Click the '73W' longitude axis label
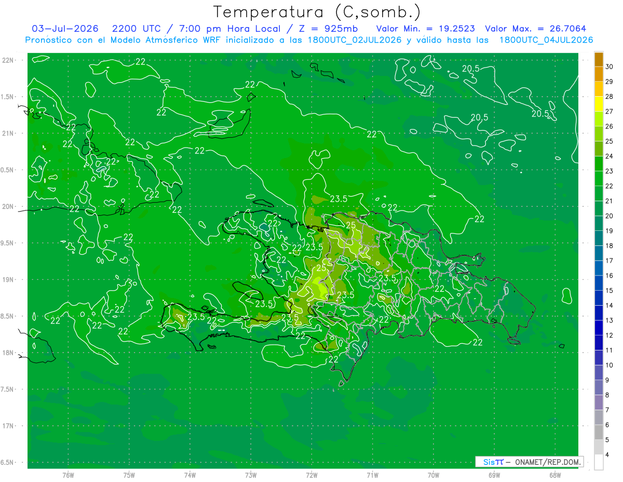This screenshot has height=482, width=623. click(x=251, y=475)
